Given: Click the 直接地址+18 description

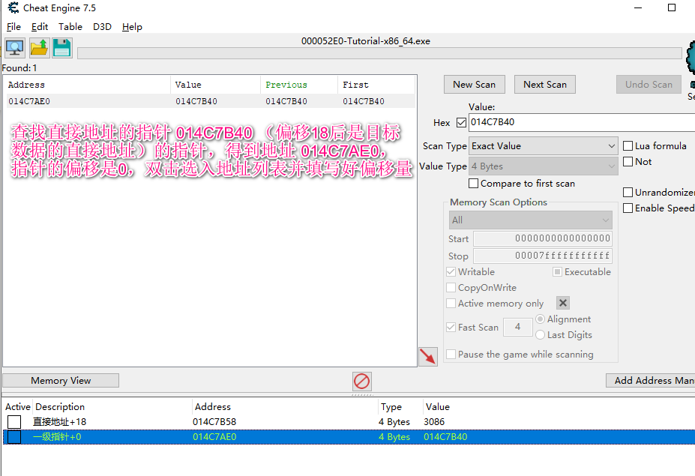Looking at the screenshot, I should (x=60, y=422).
